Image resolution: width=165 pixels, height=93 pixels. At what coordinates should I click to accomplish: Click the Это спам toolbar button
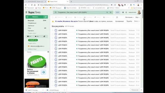click(x=78, y=17)
